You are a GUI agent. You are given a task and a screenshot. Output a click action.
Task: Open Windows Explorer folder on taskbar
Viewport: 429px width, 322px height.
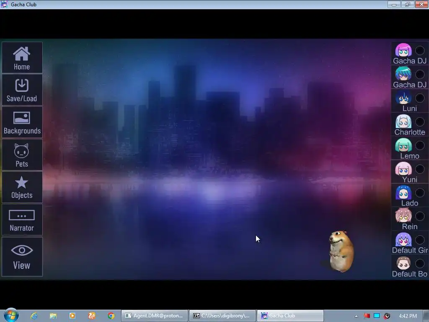53,316
